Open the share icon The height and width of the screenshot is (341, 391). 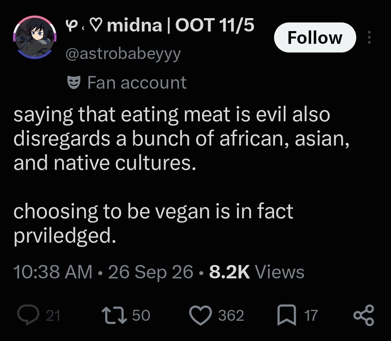pyautogui.click(x=363, y=315)
